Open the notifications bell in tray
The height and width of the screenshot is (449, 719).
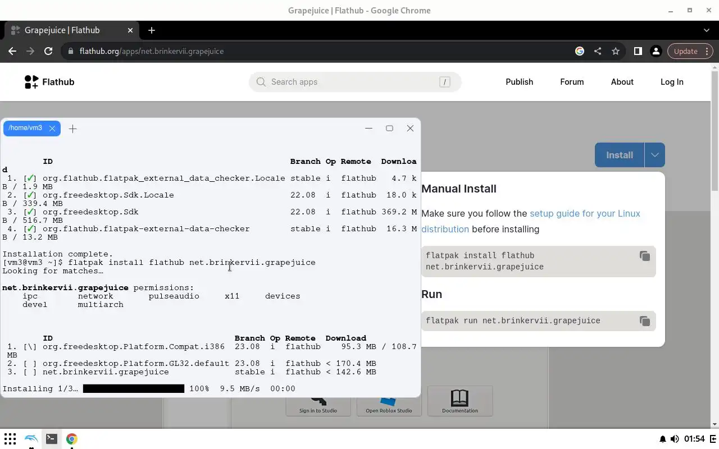[x=663, y=439]
